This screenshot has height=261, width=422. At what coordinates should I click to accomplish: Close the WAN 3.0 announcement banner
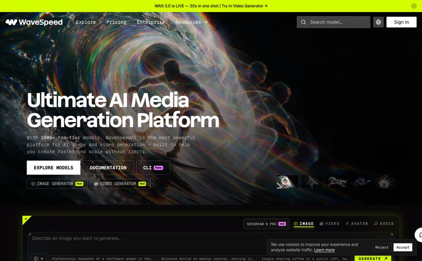413,6
